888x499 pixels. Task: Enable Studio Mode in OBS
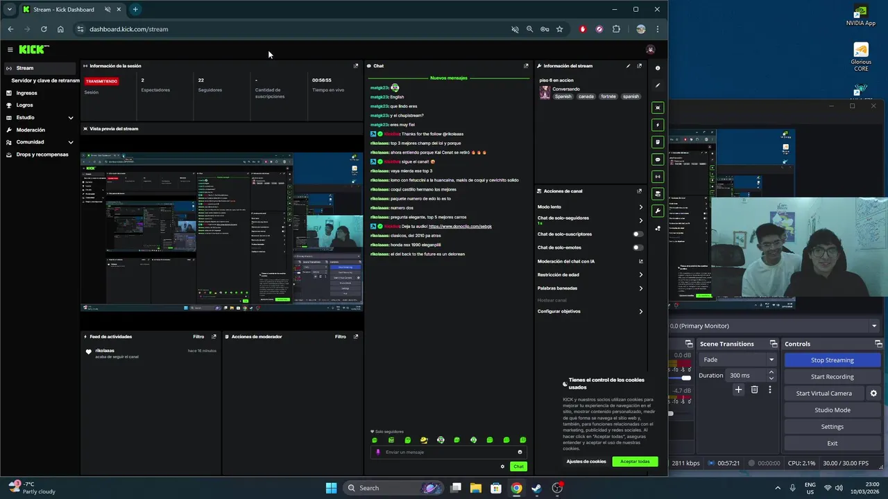tap(832, 410)
